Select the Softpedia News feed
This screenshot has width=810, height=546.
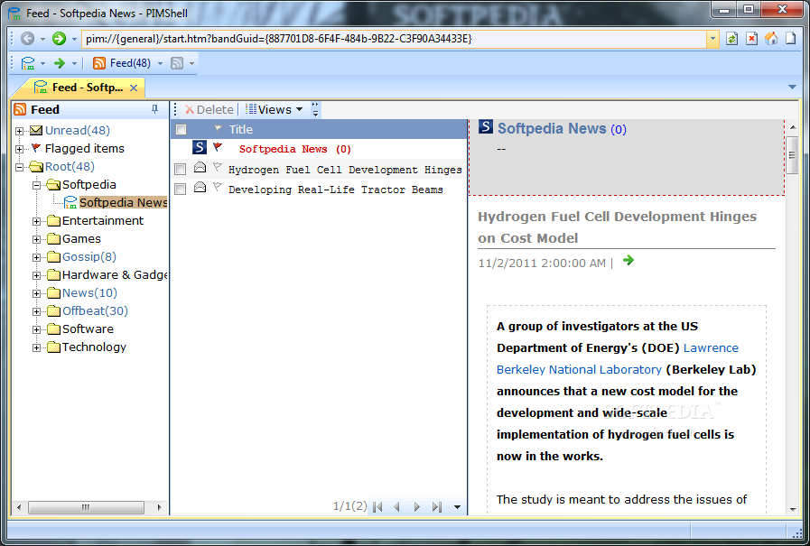point(124,202)
